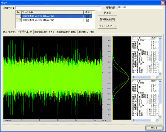Screen dimensions: 166x132
Task: Click the 衝撃指数 Ip 7.484 line
Action: pos(145,105)
